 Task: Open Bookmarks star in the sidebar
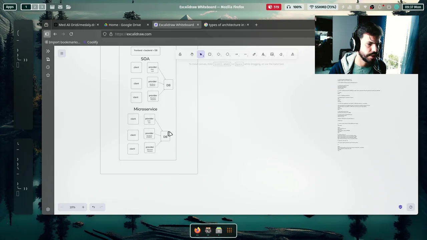48,75
